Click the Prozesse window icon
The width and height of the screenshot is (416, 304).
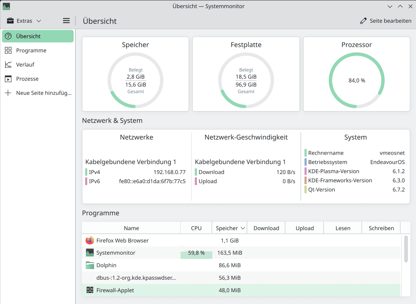8,79
